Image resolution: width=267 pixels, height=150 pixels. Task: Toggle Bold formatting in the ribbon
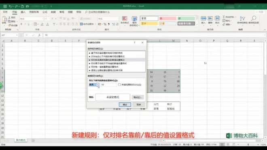click(21, 24)
